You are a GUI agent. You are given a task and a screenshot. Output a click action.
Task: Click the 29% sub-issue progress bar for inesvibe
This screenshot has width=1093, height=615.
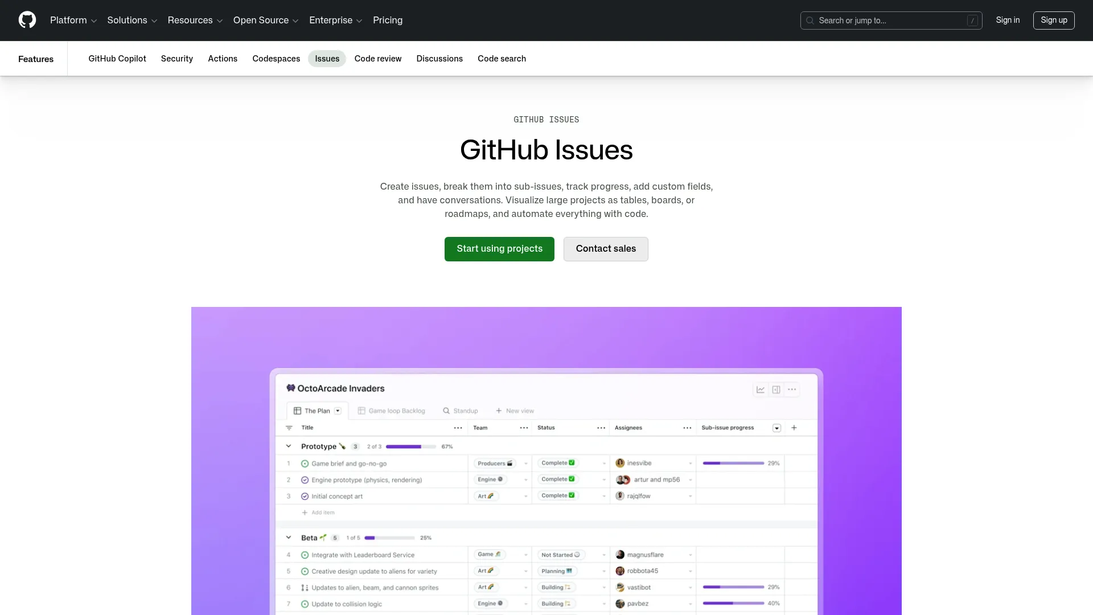point(733,464)
